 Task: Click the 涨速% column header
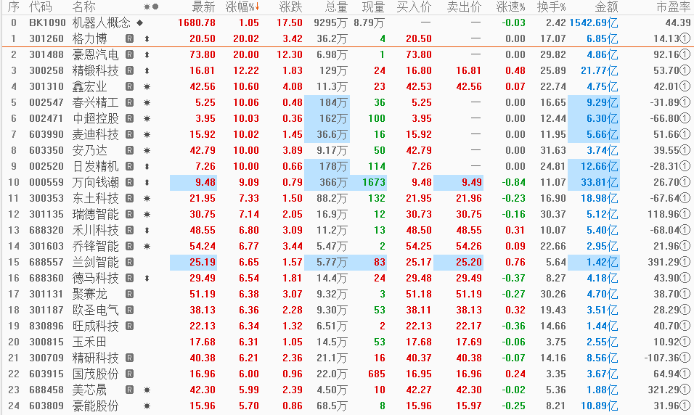click(511, 7)
